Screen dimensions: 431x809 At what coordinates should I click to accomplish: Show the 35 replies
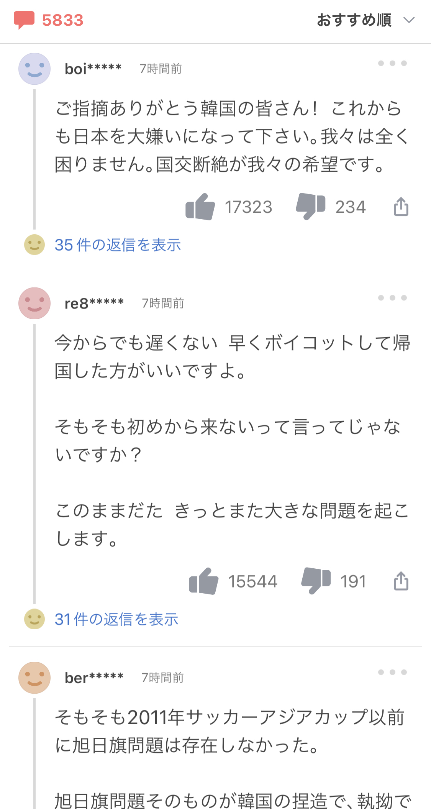pyautogui.click(x=118, y=245)
